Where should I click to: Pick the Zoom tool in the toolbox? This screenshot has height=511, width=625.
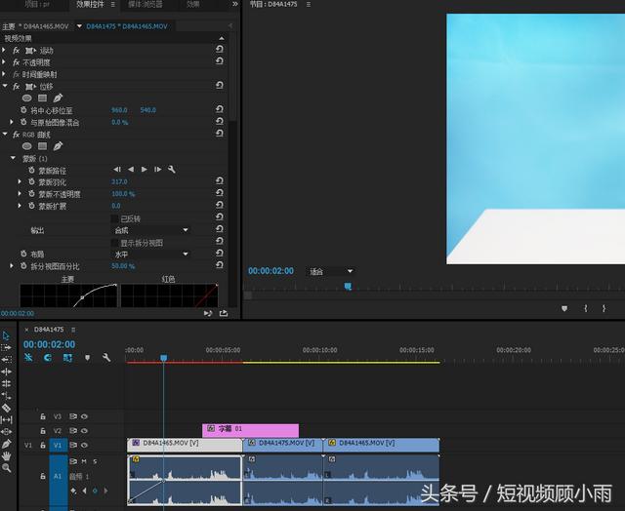[x=7, y=468]
